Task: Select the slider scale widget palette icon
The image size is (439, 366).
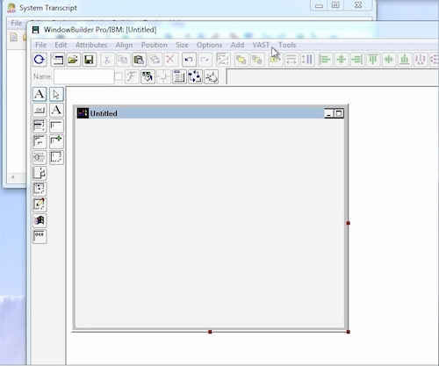Action: click(40, 157)
